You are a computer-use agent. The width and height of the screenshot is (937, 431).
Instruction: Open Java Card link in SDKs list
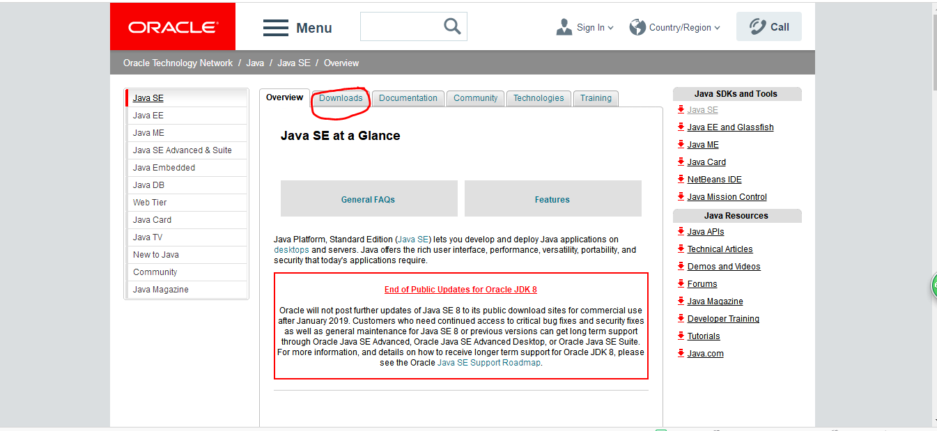point(706,162)
